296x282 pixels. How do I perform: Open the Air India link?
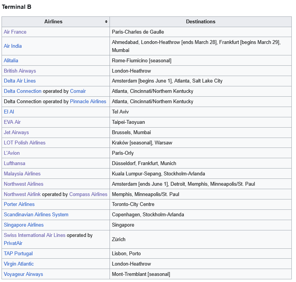13,46
